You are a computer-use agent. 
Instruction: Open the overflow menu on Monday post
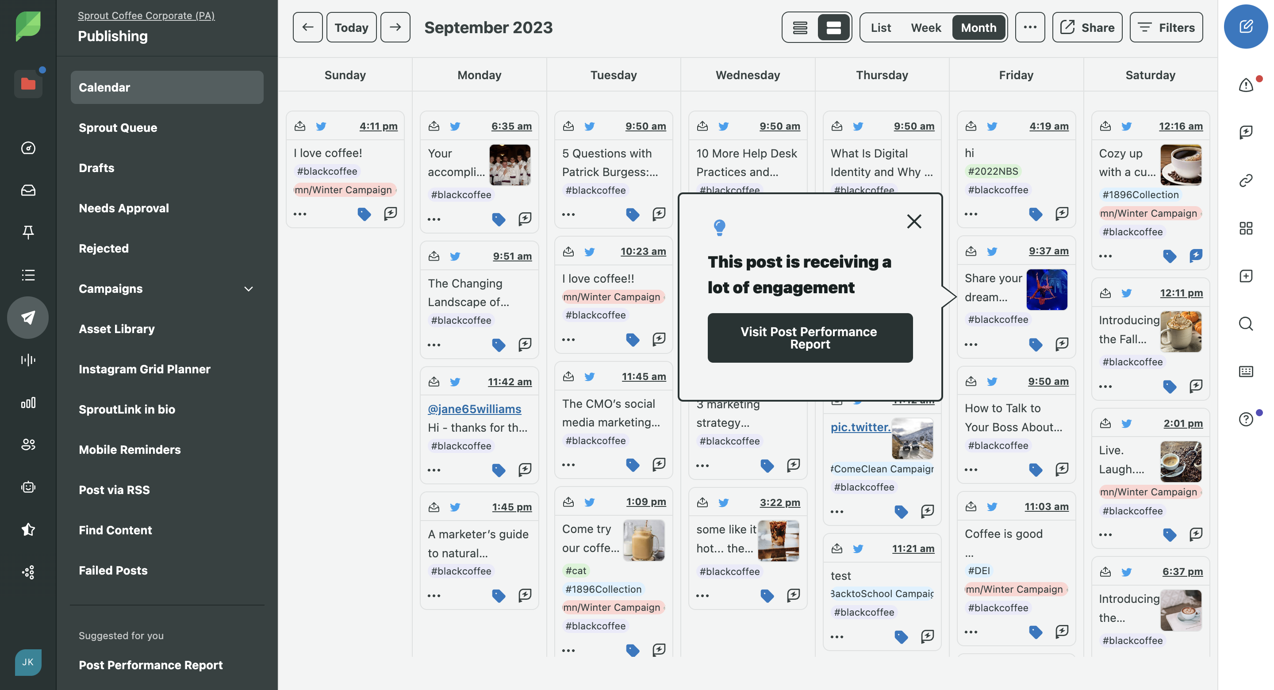click(x=434, y=219)
